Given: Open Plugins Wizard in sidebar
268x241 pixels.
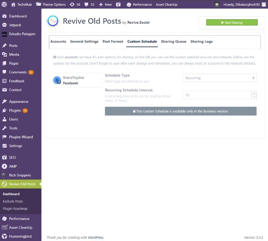Looking at the screenshot, I should pos(21,137).
